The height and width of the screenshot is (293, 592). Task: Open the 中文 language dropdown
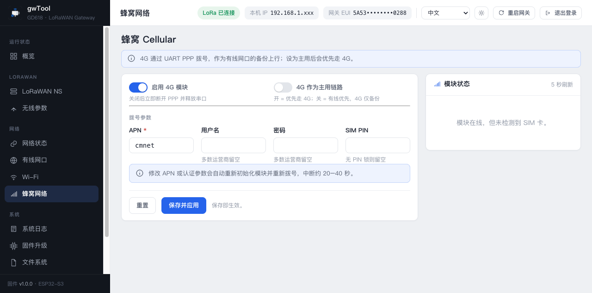coord(445,13)
